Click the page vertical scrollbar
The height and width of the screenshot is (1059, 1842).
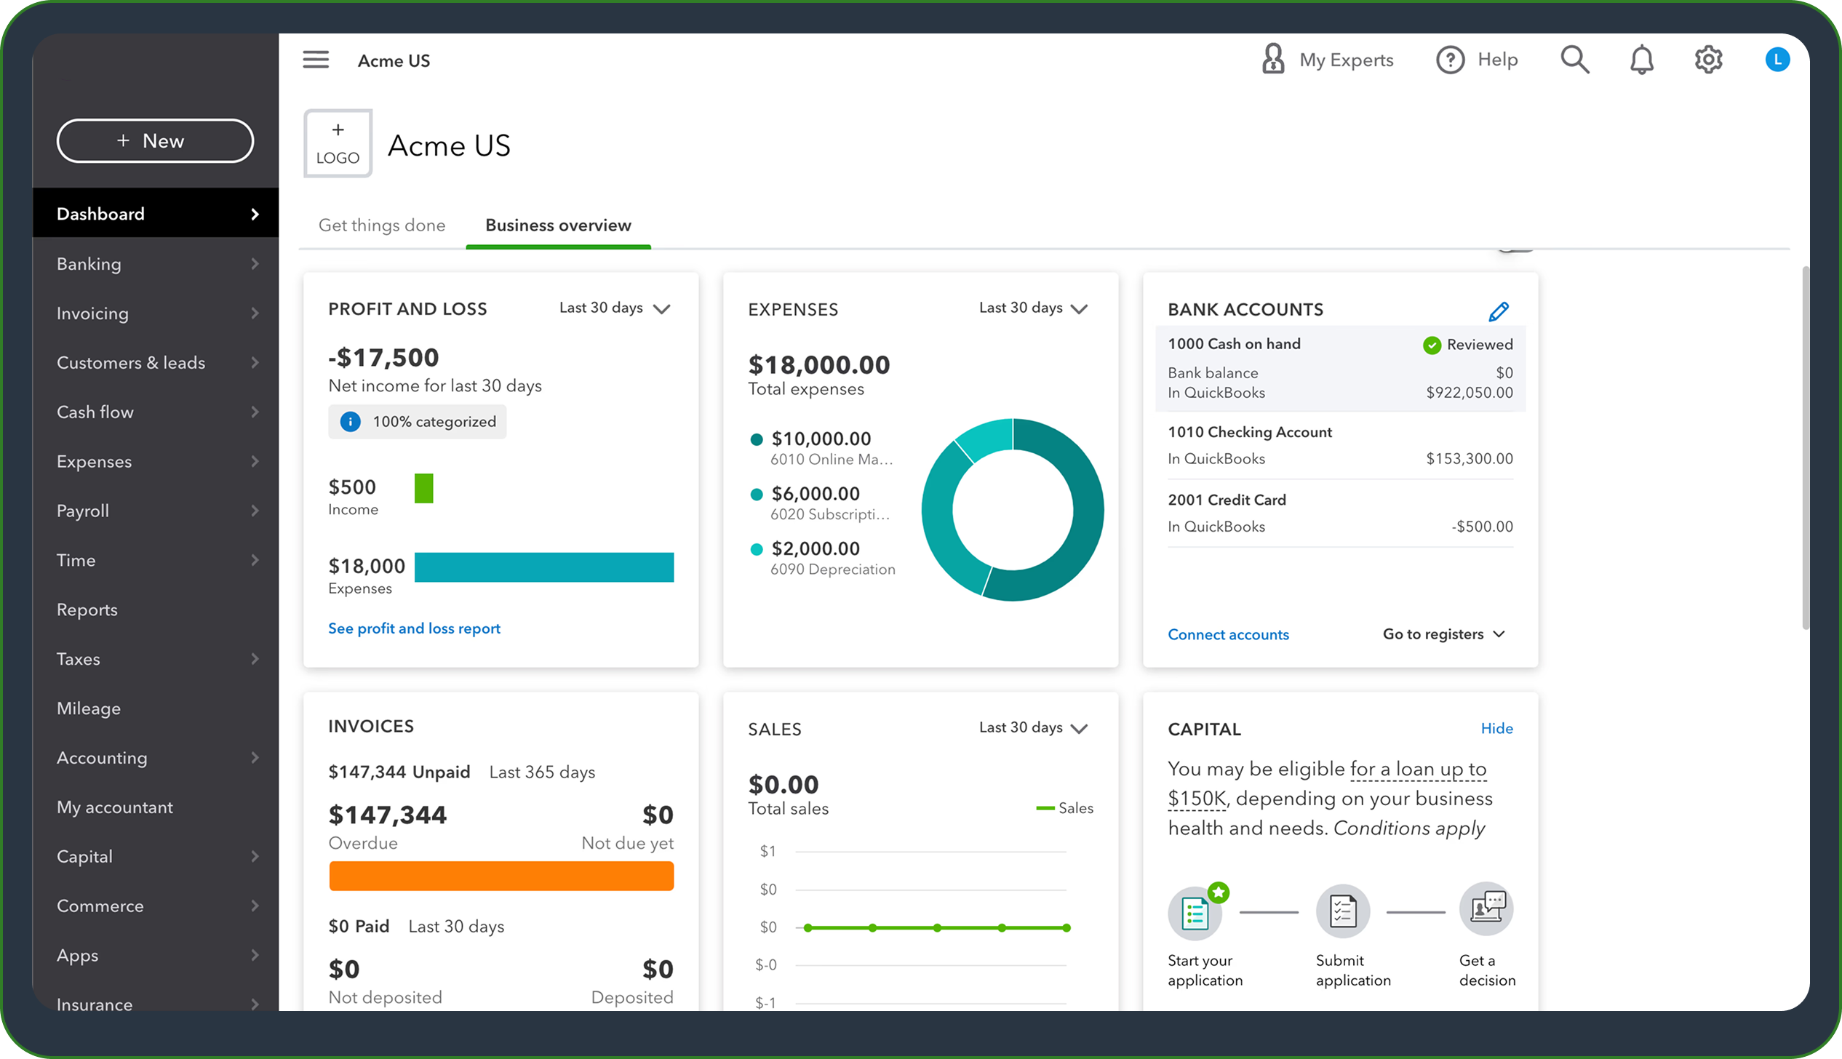(1806, 447)
